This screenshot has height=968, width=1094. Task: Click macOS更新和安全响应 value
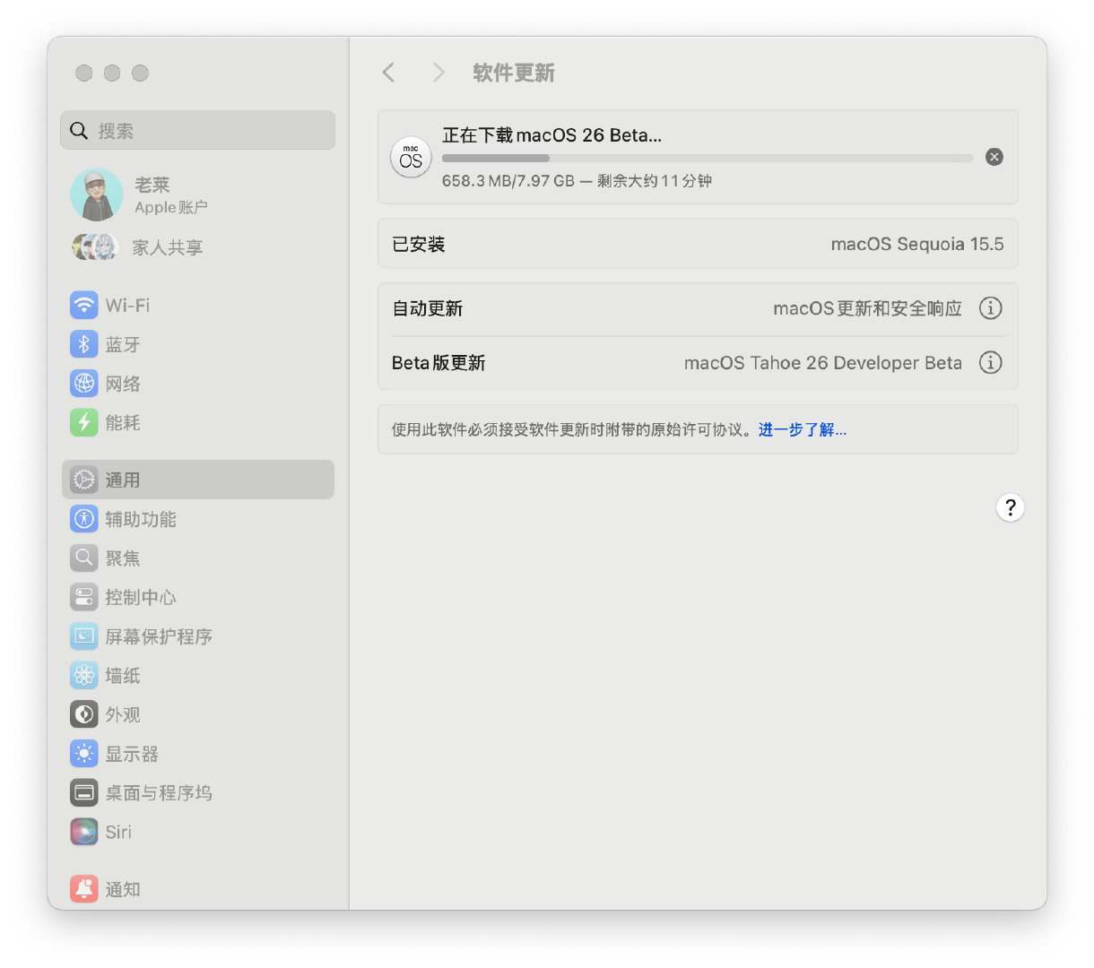(x=867, y=308)
